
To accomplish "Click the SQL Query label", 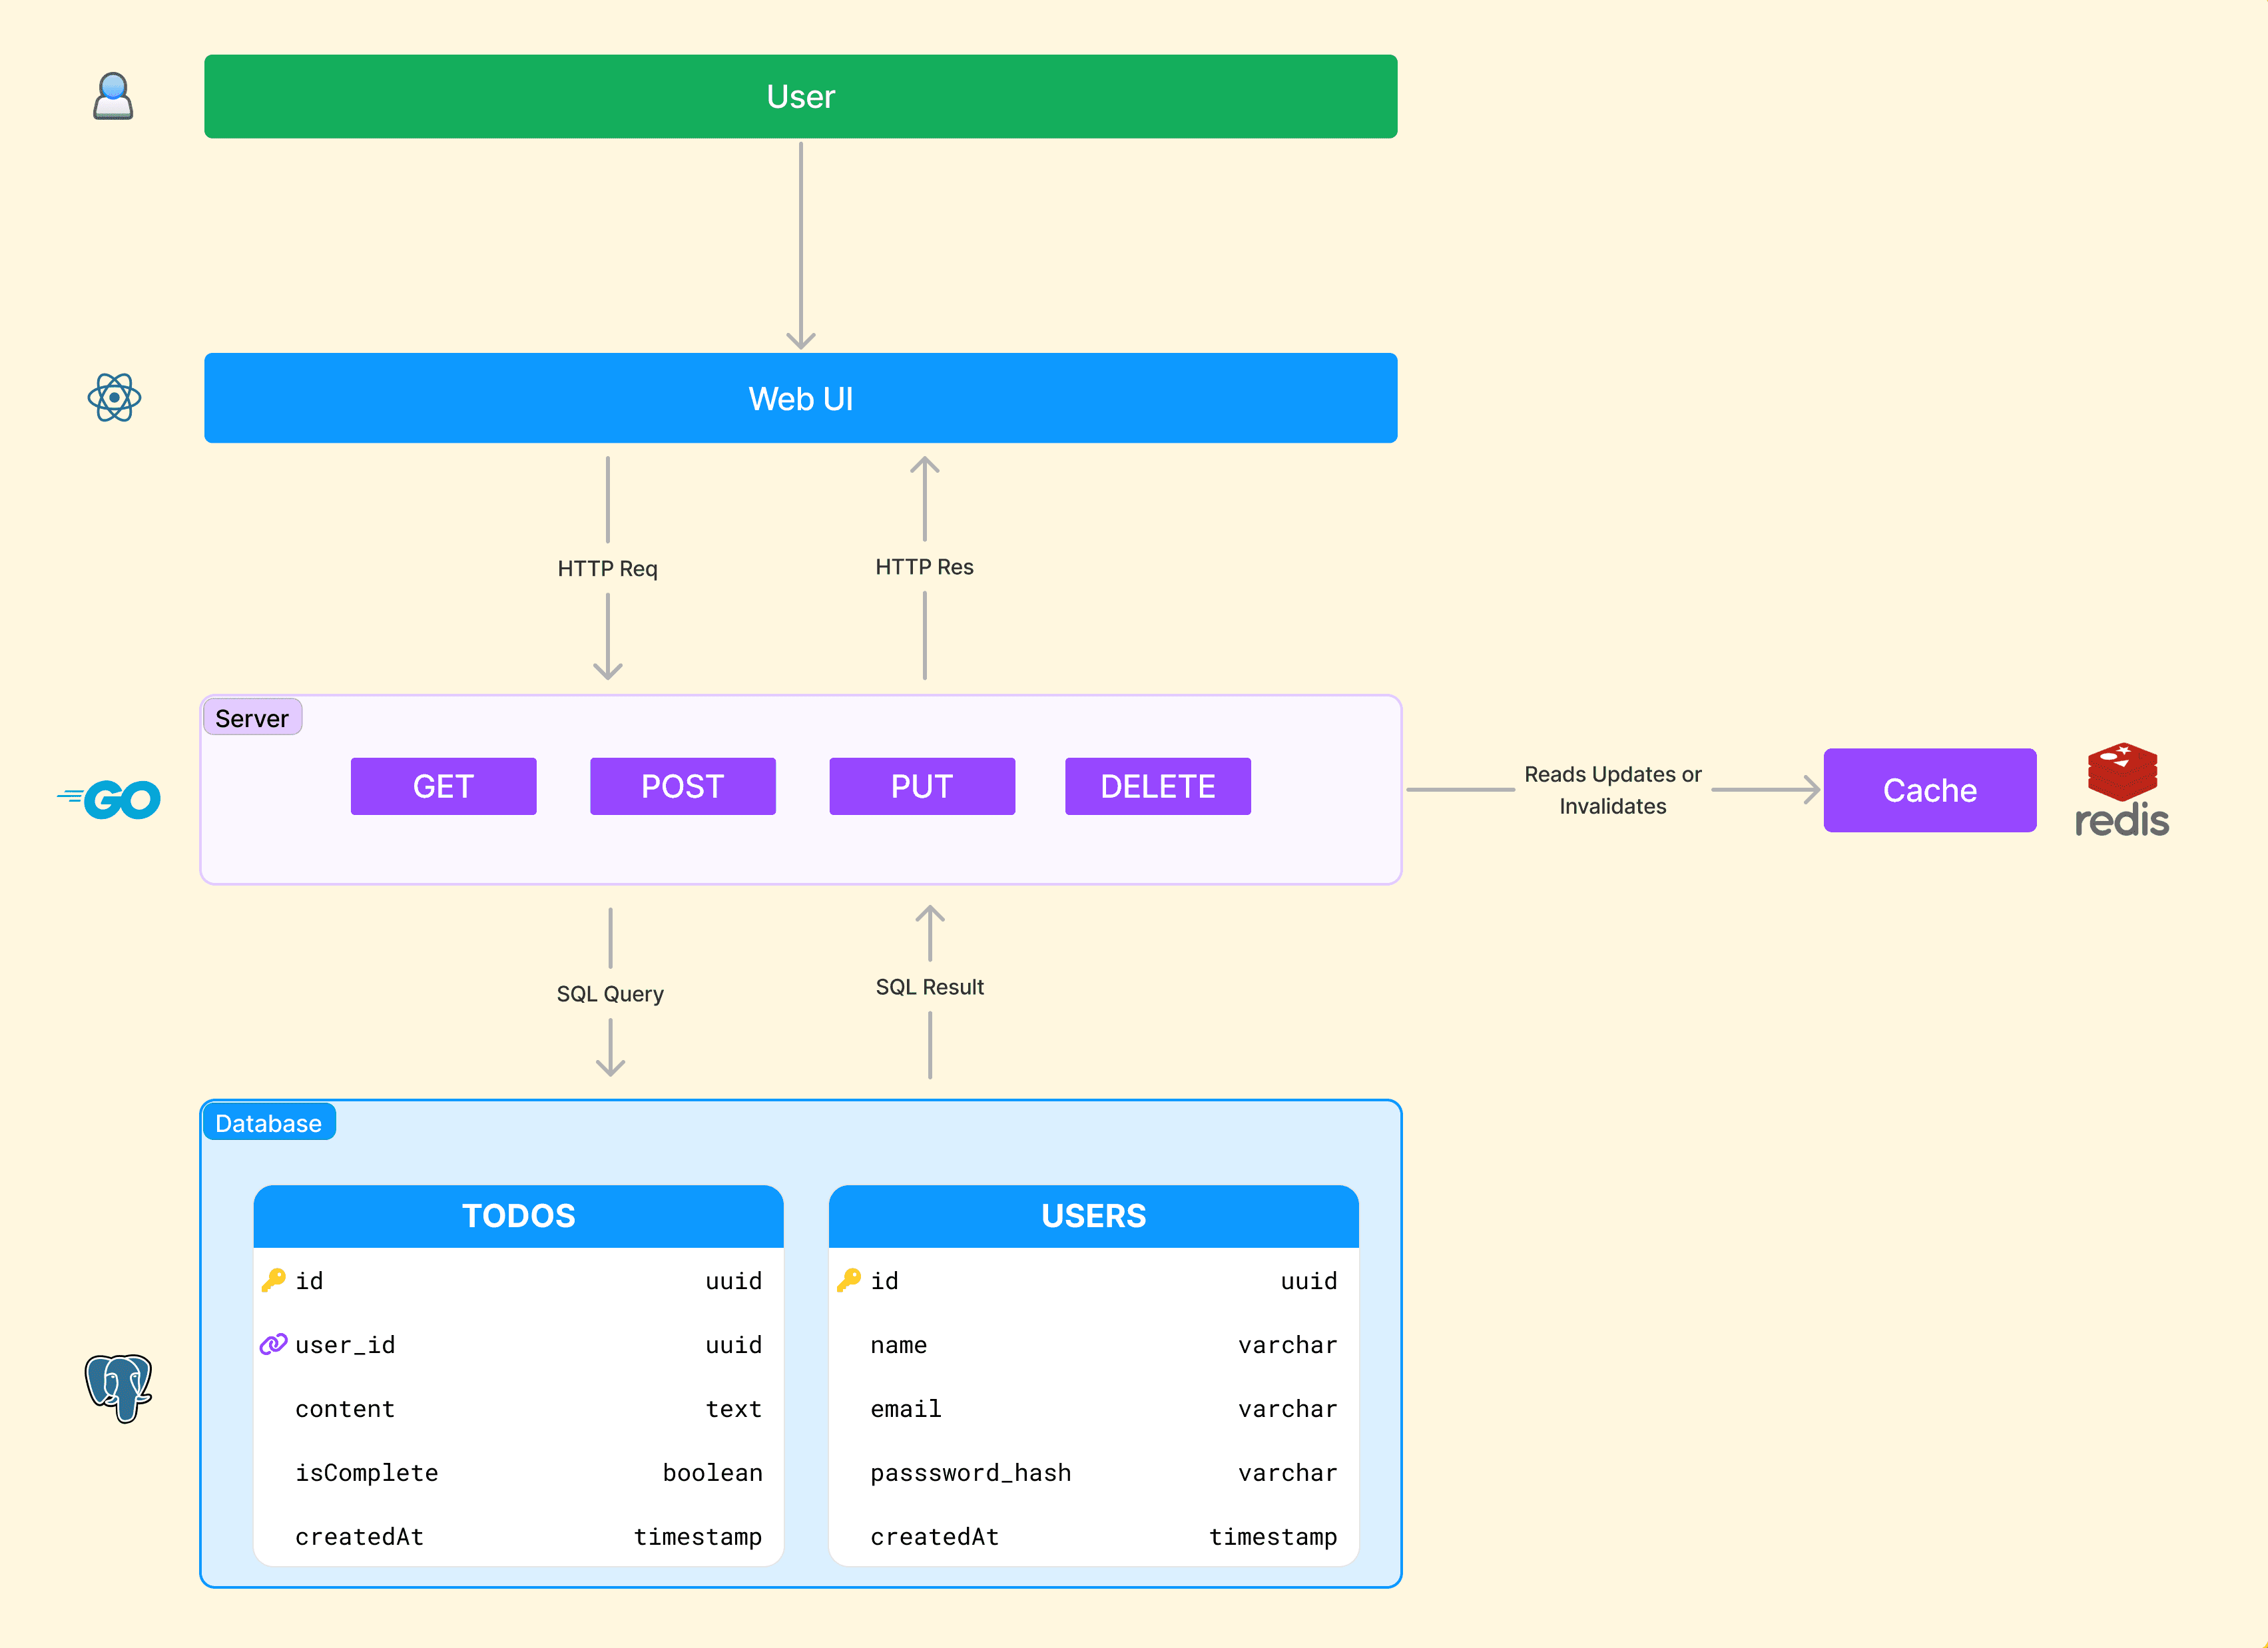I will (x=610, y=994).
